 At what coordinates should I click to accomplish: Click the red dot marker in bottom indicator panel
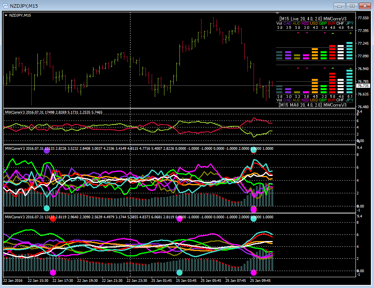[x=53, y=219]
